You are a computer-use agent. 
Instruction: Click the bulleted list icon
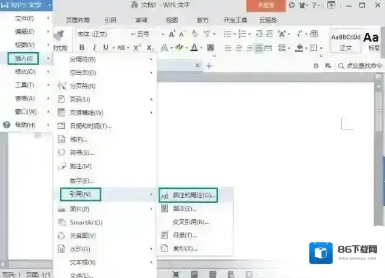pos(228,34)
